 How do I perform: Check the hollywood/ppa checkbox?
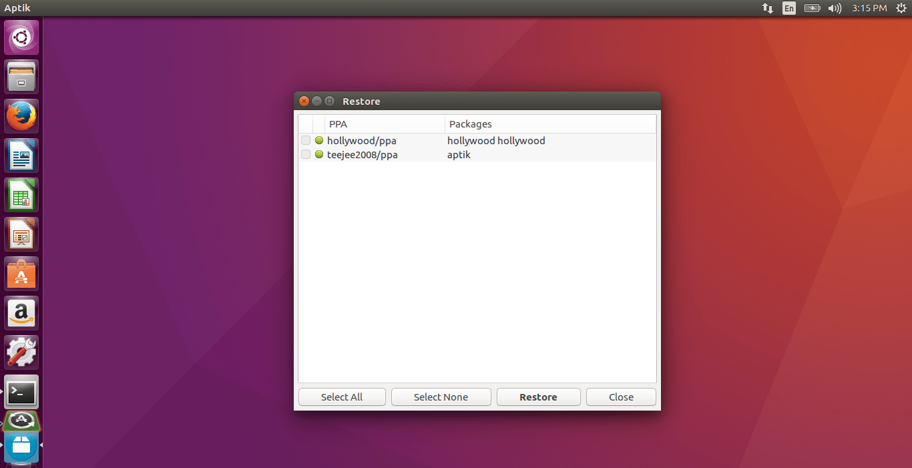[x=305, y=140]
